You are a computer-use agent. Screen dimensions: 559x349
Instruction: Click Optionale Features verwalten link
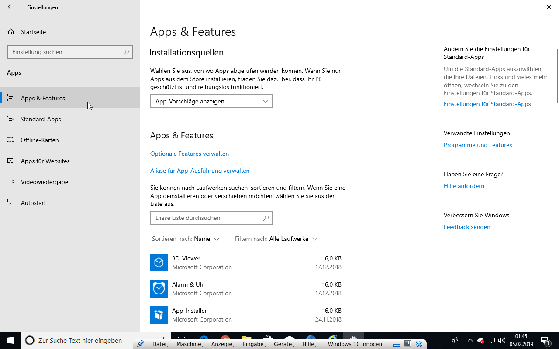(x=190, y=154)
